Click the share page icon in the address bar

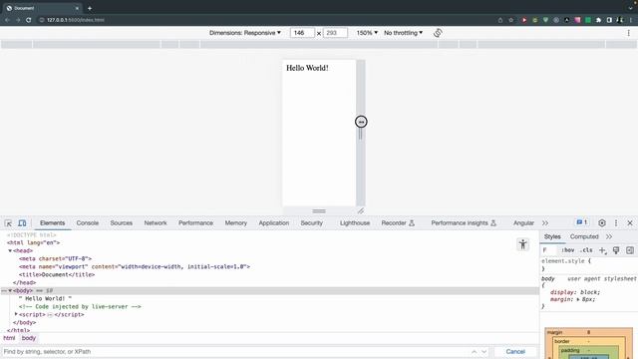[500, 20]
